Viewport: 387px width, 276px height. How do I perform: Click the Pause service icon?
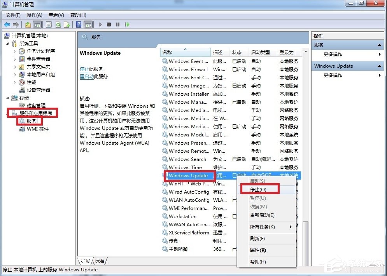point(118,24)
